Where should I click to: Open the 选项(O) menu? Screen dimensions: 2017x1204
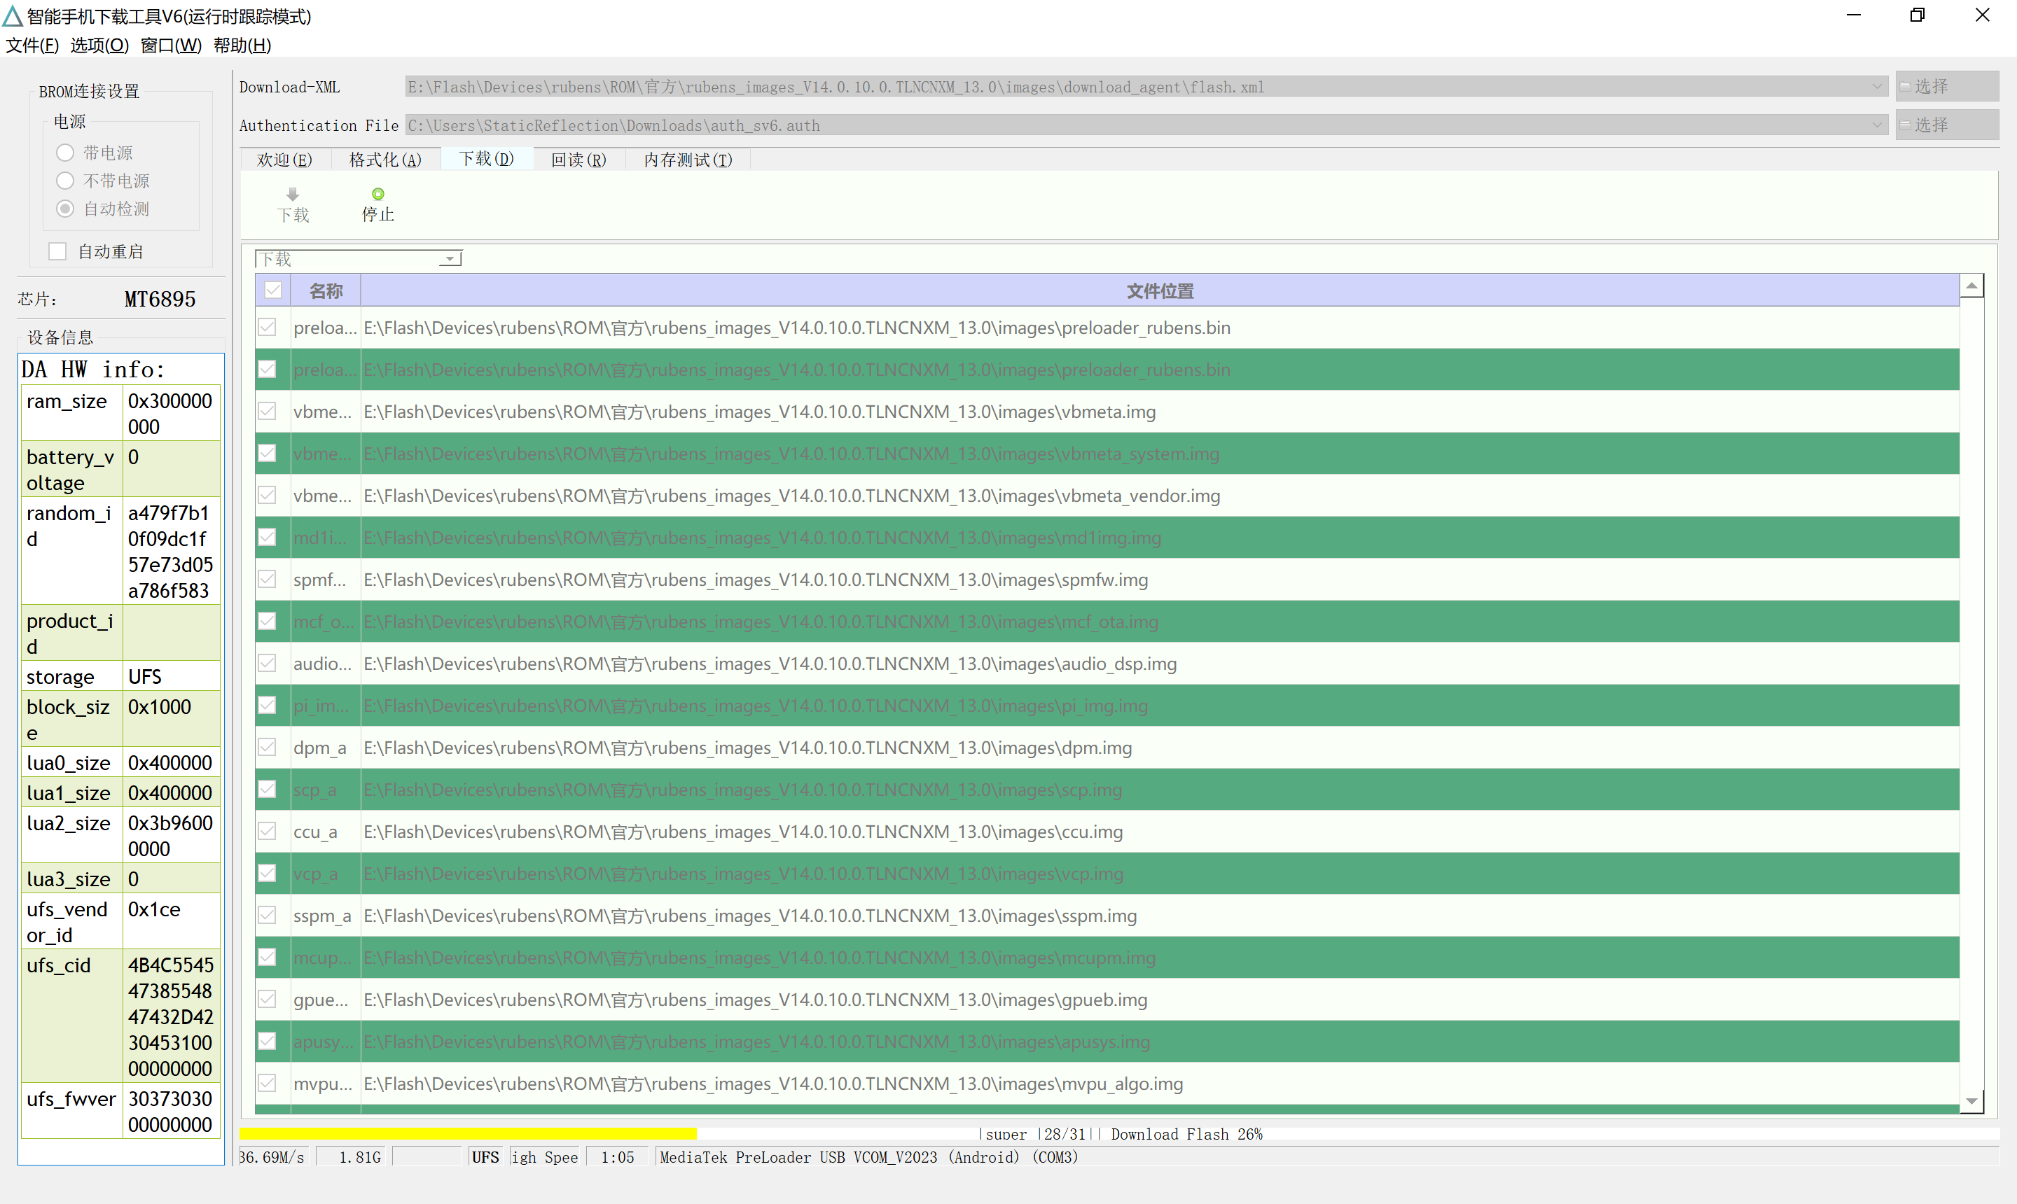pos(100,45)
